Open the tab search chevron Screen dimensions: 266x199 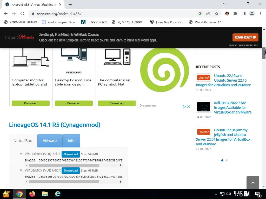(224, 4)
